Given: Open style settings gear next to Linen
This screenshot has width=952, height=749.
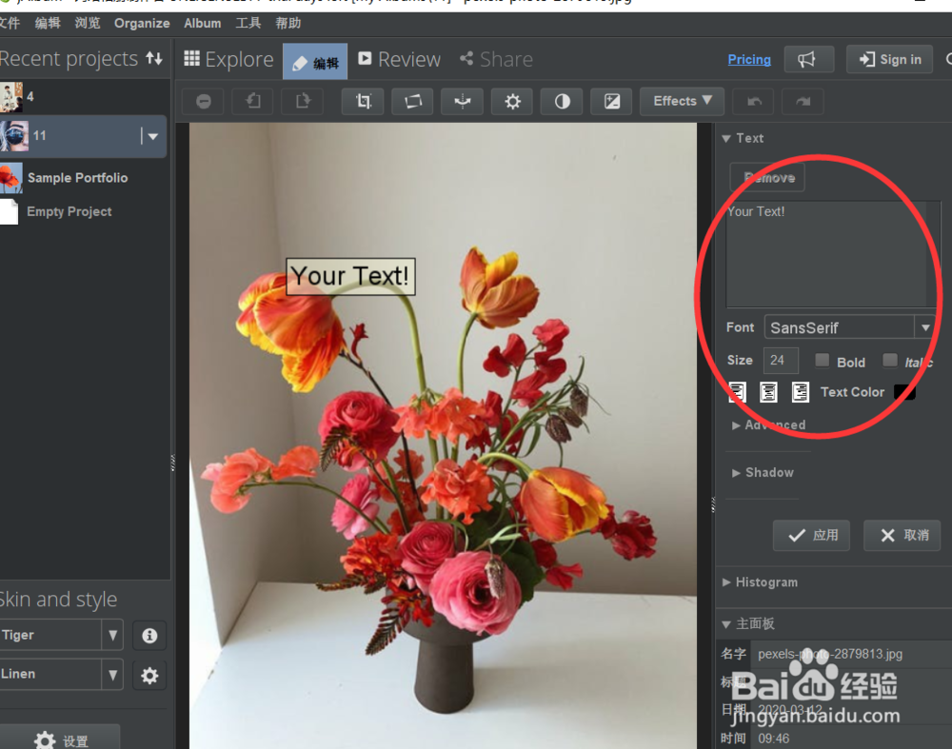Looking at the screenshot, I should [149, 676].
